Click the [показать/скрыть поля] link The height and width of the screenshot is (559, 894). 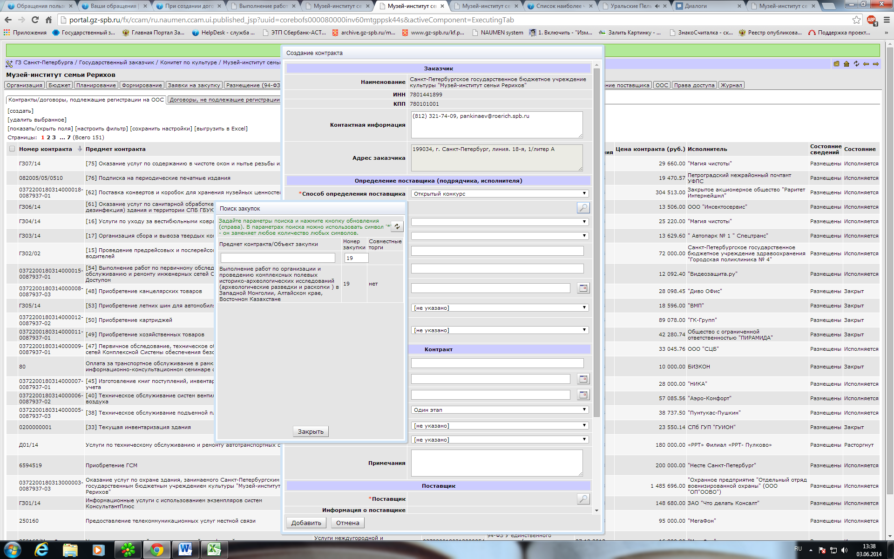click(x=40, y=129)
